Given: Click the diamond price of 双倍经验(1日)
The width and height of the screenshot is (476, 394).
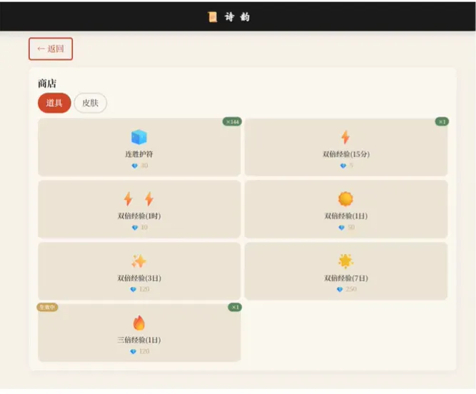Looking at the screenshot, I should tap(347, 228).
